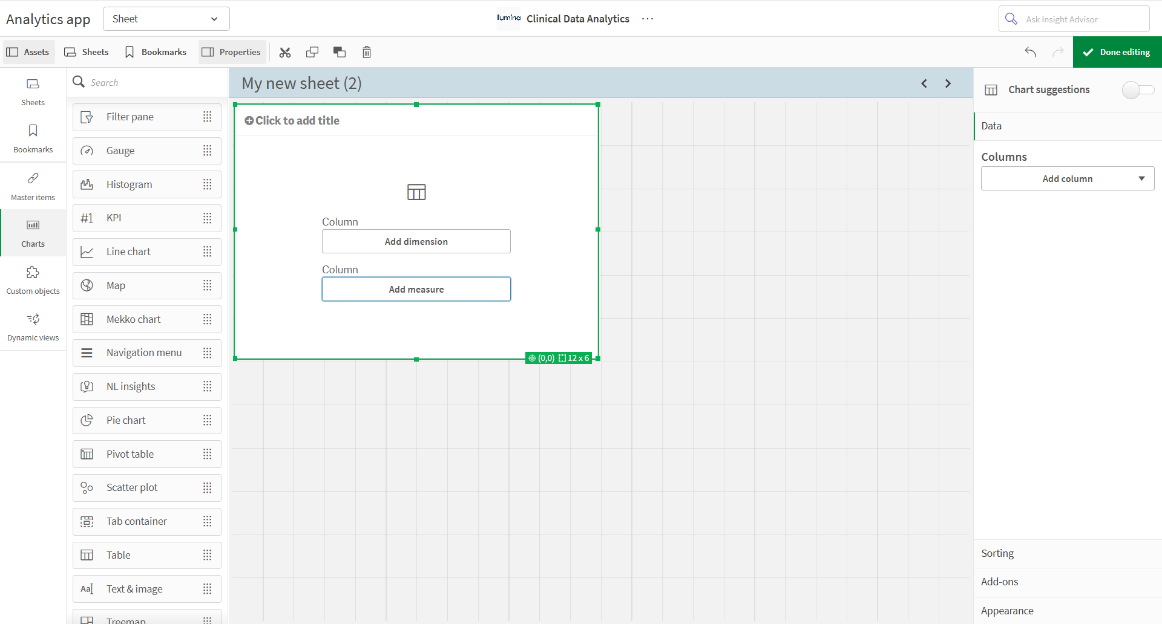Open Bookmarks in the left sidebar
This screenshot has width=1162, height=624.
33,138
